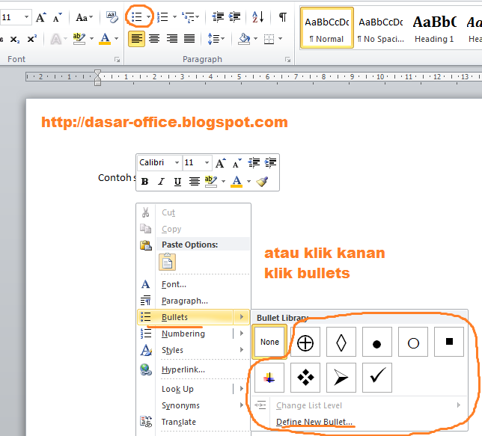482x436 pixels.
Task: Expand the Styles submenu
Action: coord(242,350)
